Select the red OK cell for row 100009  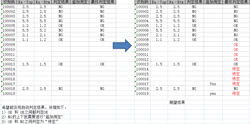pyautogui.click(x=236, y=45)
